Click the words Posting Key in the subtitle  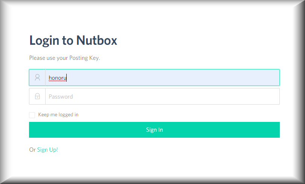pos(84,58)
